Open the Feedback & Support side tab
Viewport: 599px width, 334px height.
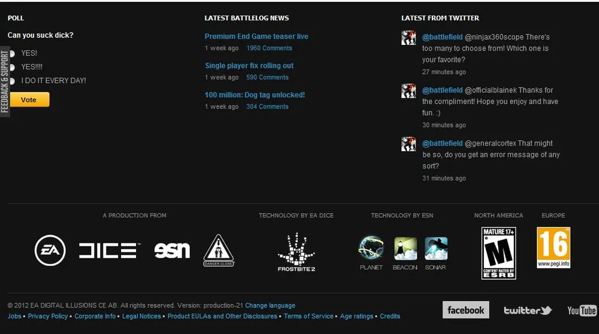[5, 82]
